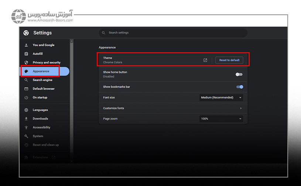Open the Extensions link in sidebar
This screenshot has height=186, width=301.
pos(40,157)
